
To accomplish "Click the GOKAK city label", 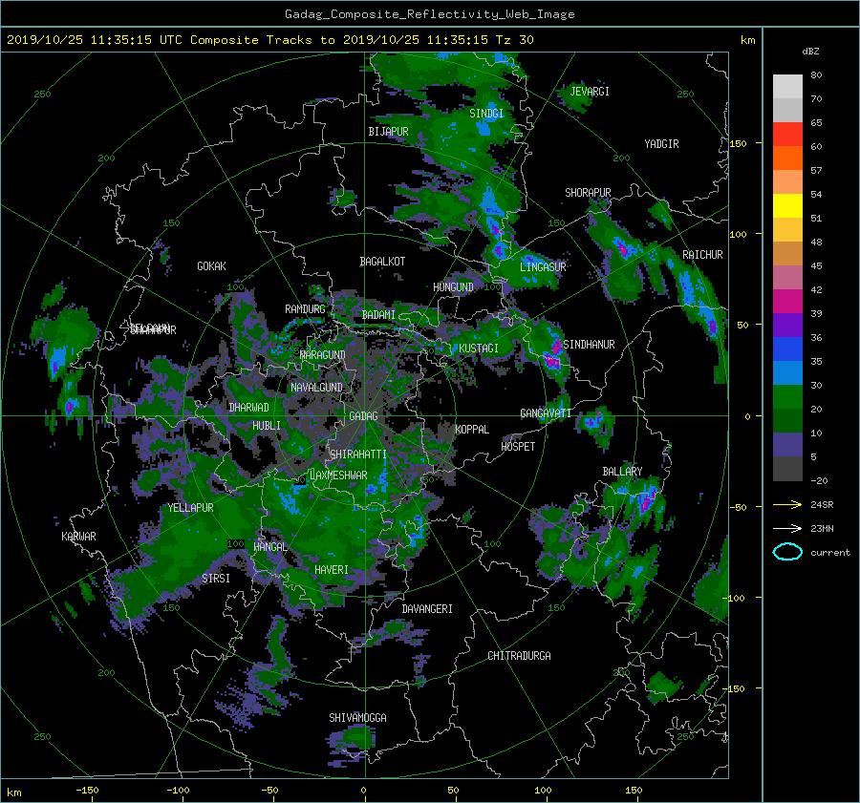I will pos(211,266).
